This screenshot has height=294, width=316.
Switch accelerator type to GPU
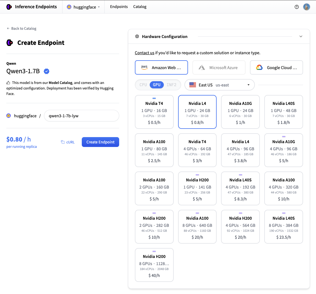[x=157, y=85]
